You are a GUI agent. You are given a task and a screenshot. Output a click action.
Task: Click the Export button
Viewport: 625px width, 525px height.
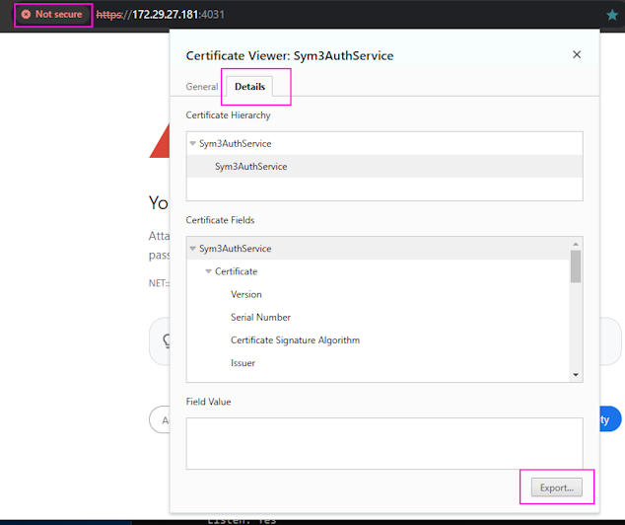pyautogui.click(x=556, y=487)
